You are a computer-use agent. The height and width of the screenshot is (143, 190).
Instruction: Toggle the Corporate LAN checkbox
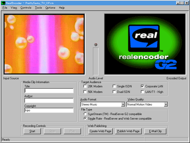point(143,86)
